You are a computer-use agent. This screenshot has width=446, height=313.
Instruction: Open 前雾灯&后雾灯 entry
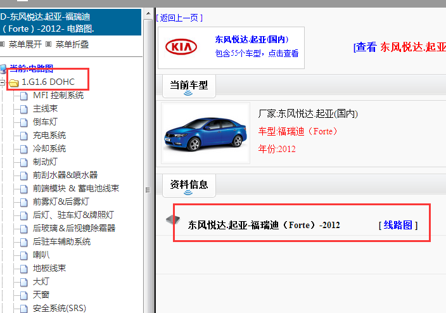pos(61,201)
